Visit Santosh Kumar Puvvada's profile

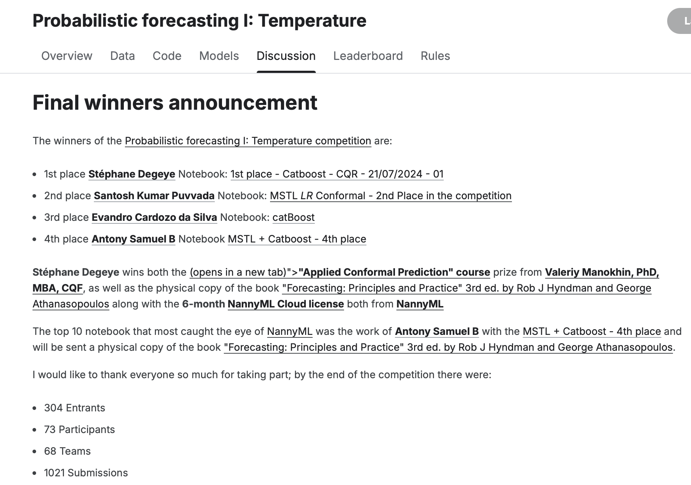point(154,196)
